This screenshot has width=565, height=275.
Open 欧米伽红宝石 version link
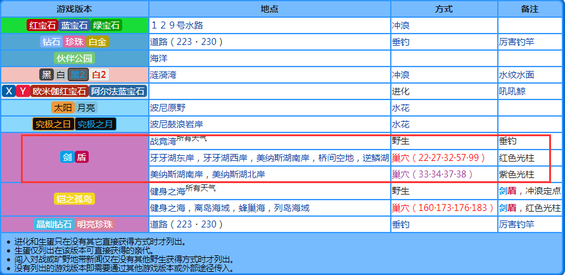click(60, 91)
